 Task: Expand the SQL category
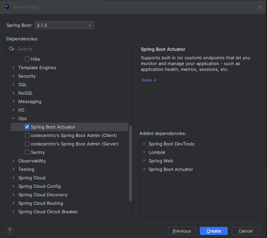click(14, 84)
